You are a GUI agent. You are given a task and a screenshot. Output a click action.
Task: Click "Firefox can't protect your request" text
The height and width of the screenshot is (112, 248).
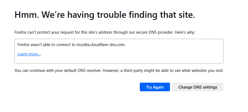[40, 32]
